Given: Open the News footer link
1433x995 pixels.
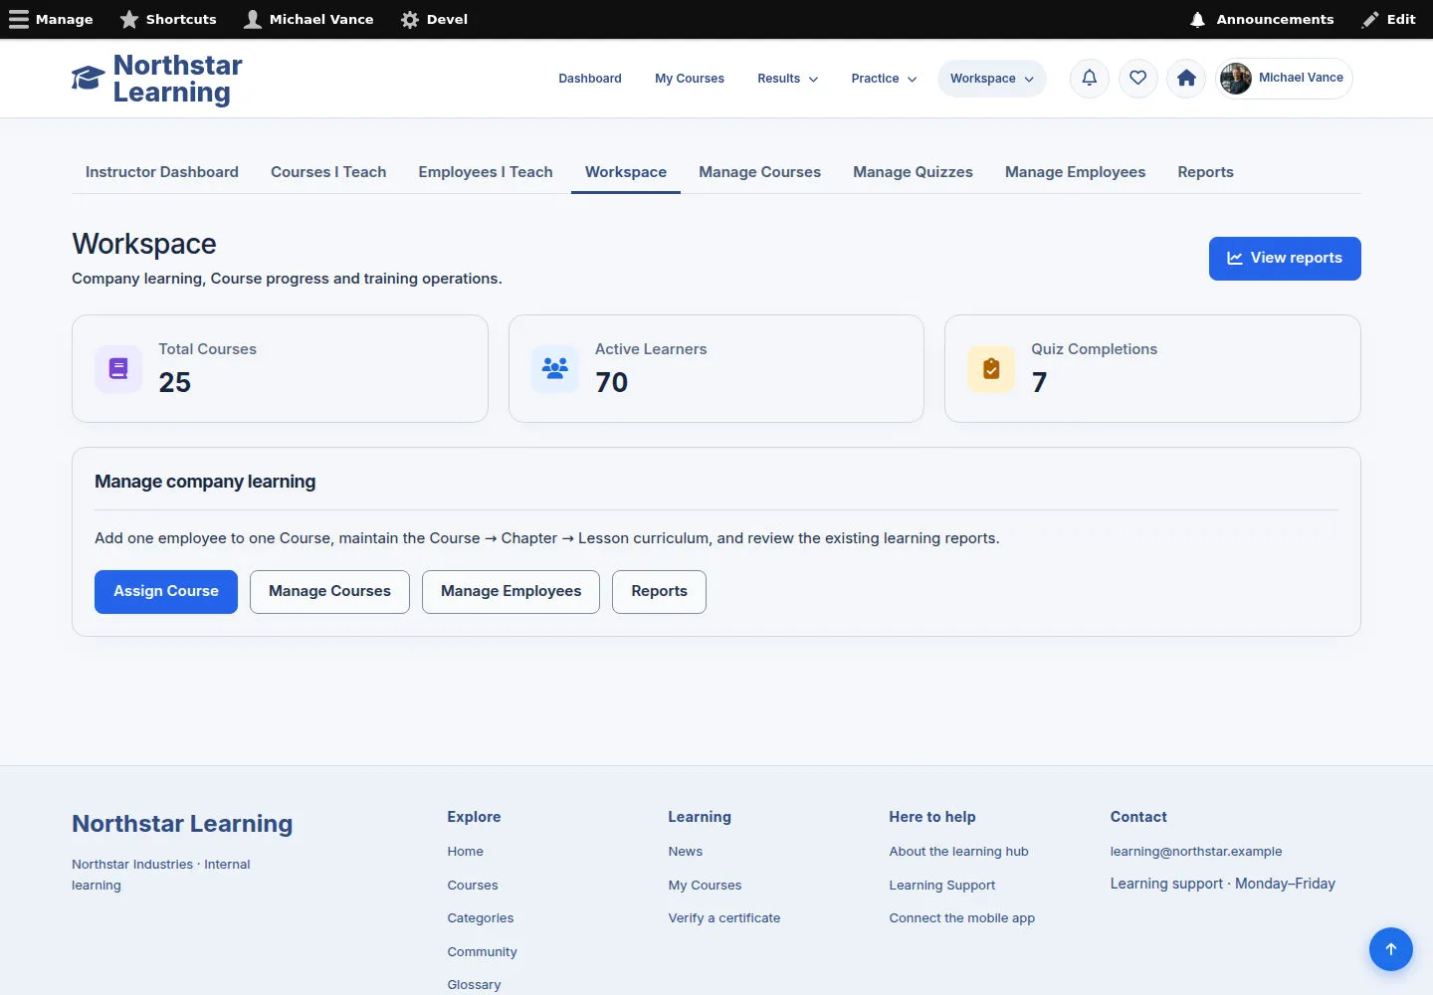Looking at the screenshot, I should point(686,852).
